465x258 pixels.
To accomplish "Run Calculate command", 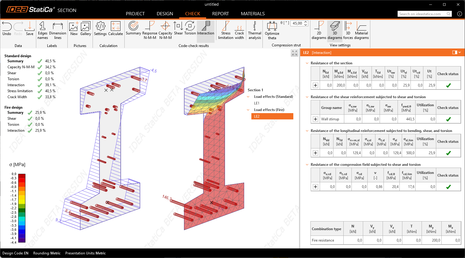I will point(116,29).
